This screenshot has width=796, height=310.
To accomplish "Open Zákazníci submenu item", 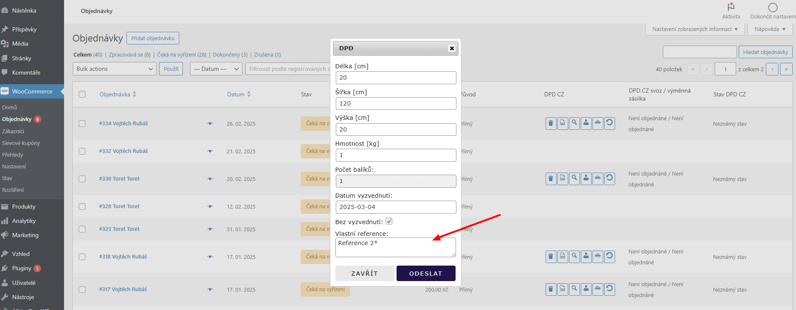I will click(13, 131).
